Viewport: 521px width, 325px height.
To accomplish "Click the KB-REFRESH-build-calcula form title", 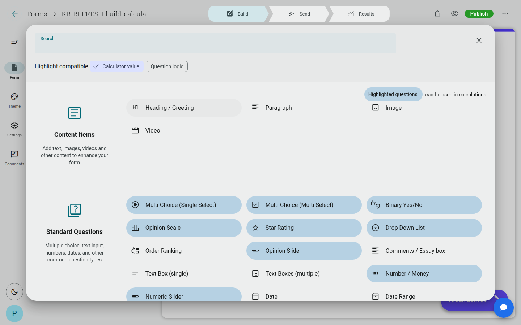I will (106, 14).
